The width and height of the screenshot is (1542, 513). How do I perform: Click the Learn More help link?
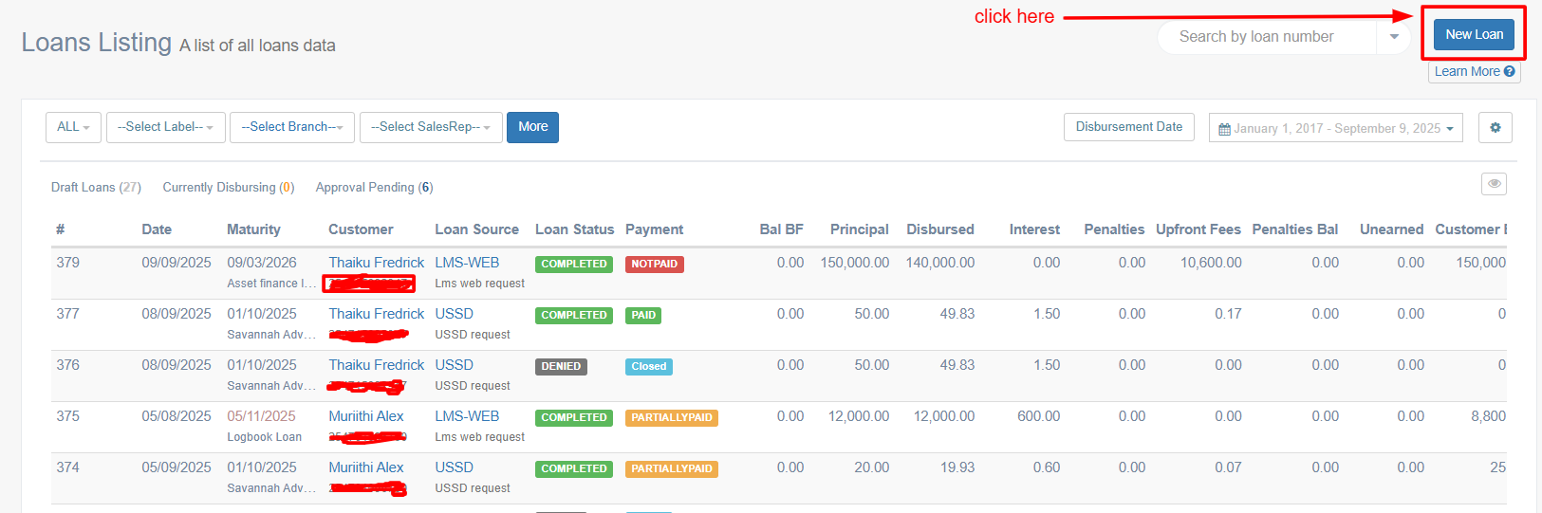coord(1474,72)
